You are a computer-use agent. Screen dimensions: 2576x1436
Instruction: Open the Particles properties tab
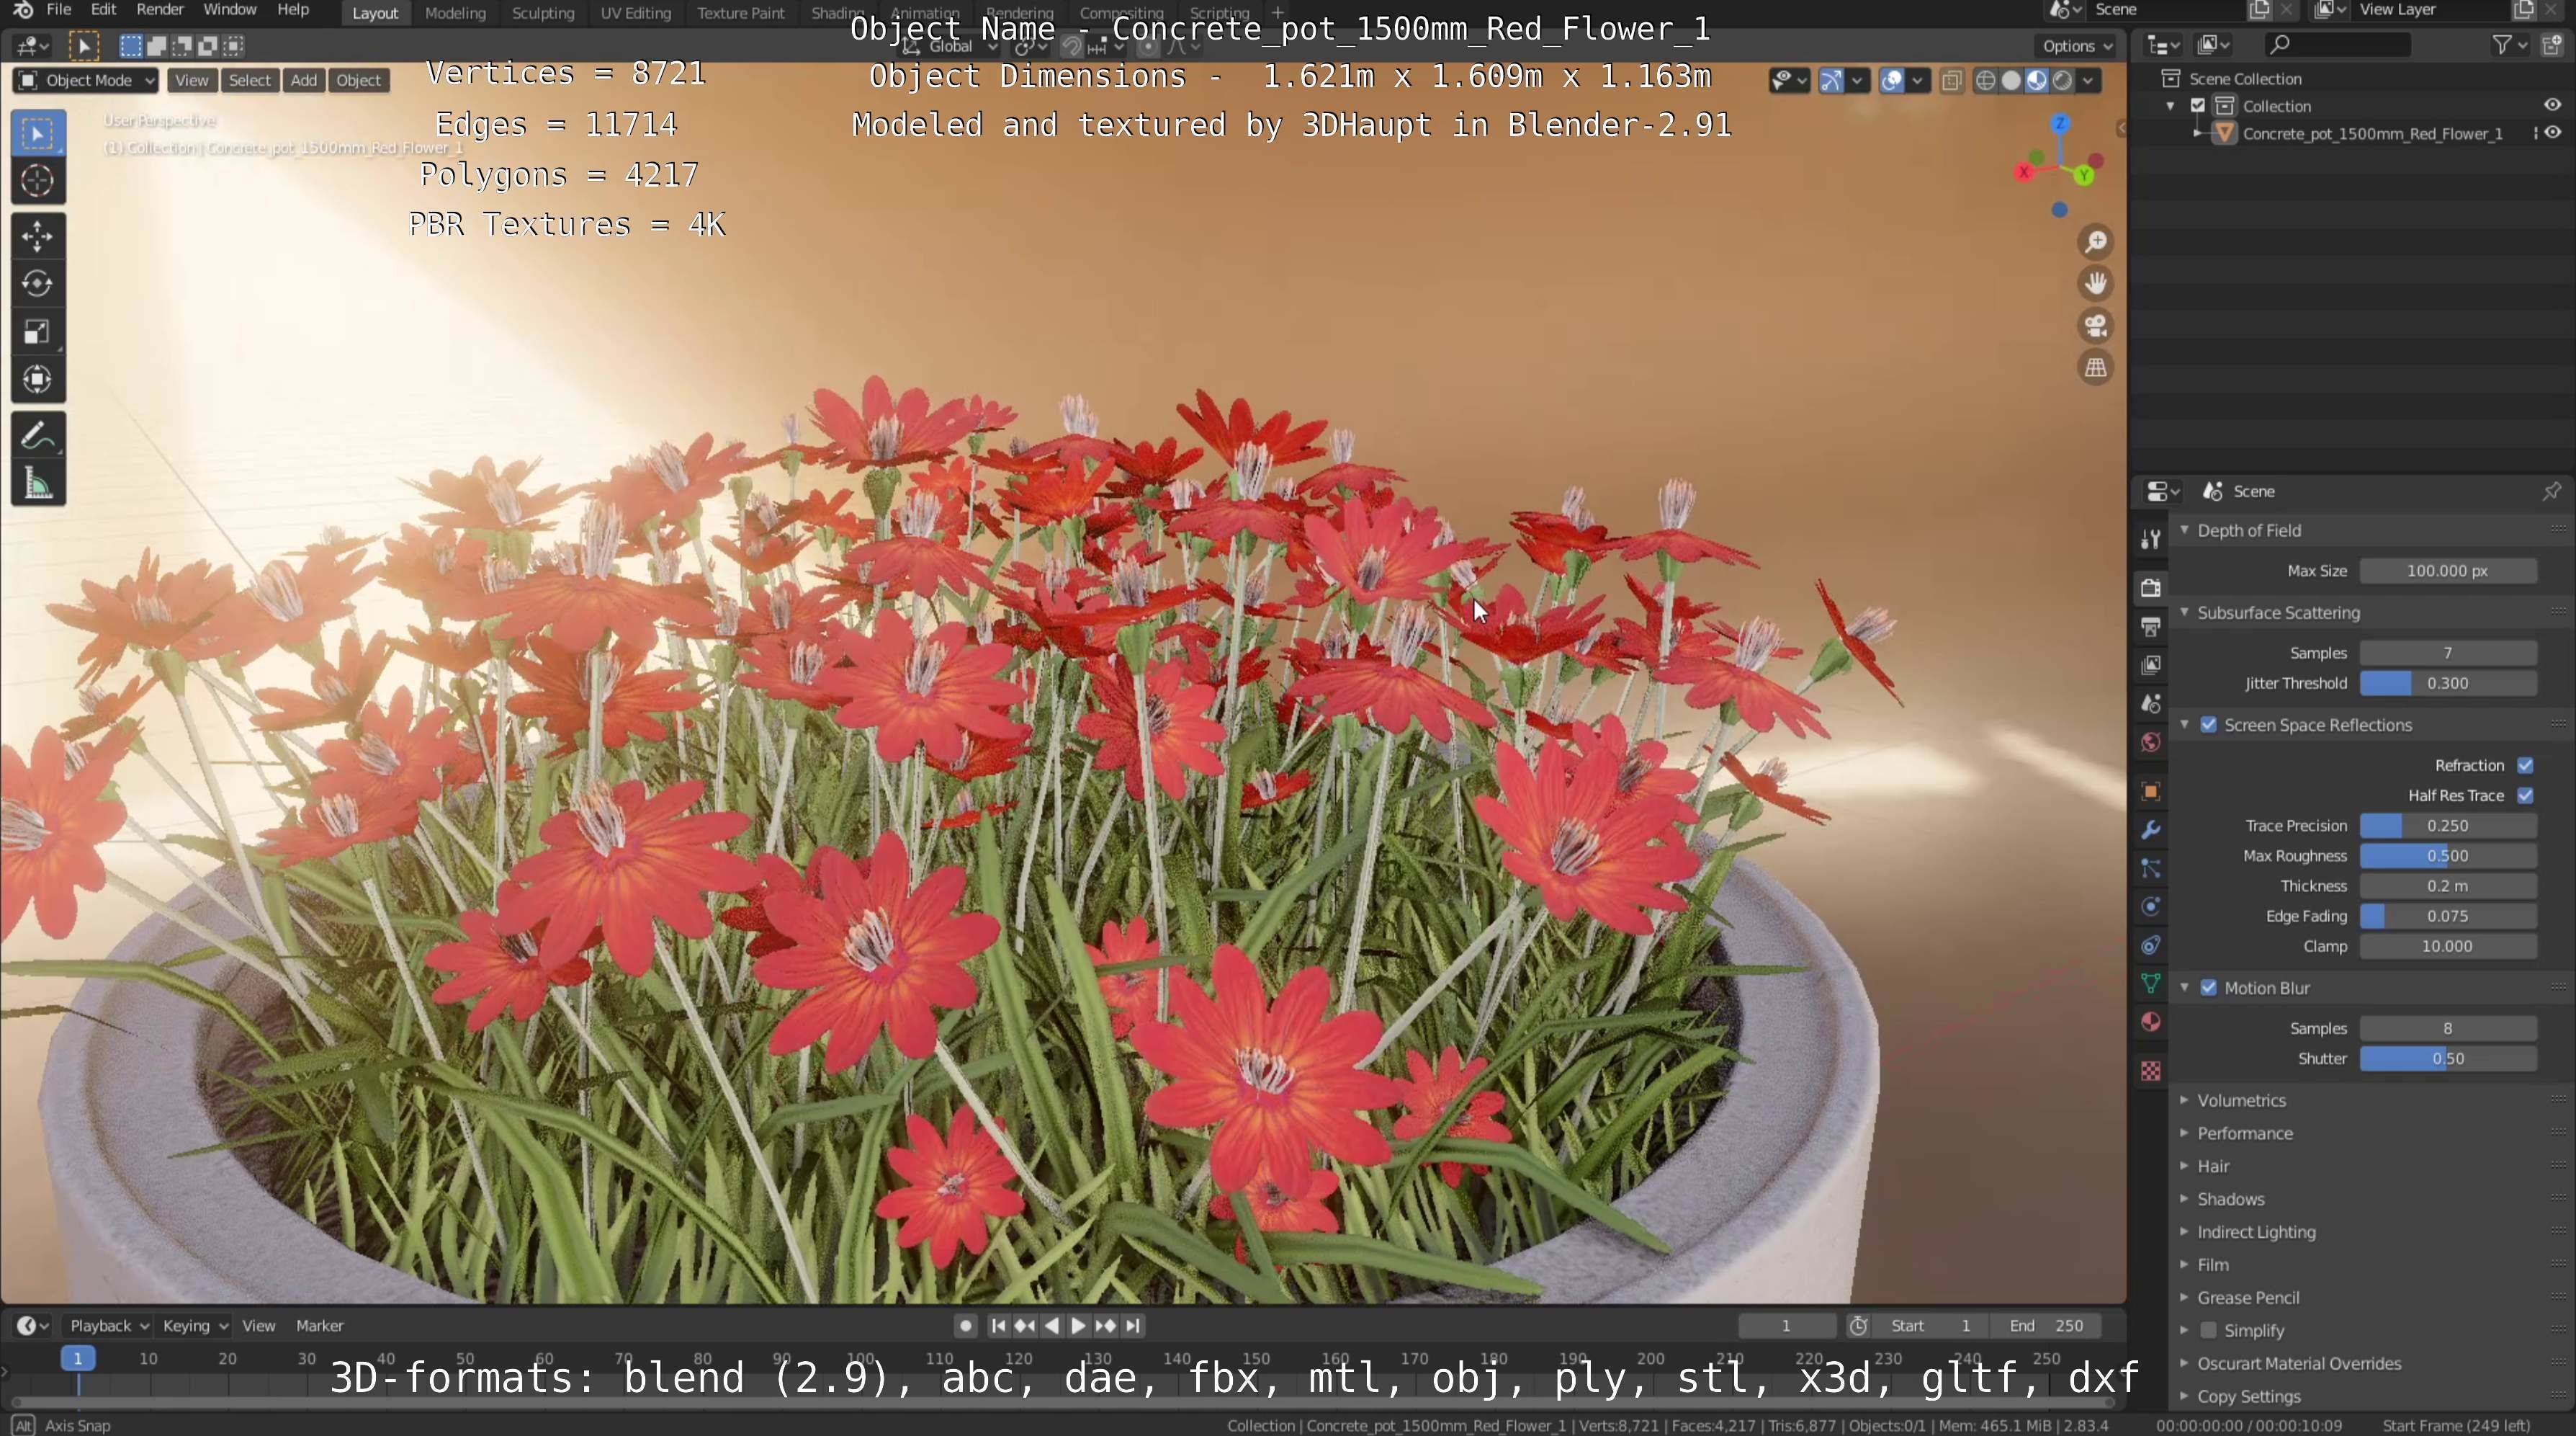(x=2151, y=869)
